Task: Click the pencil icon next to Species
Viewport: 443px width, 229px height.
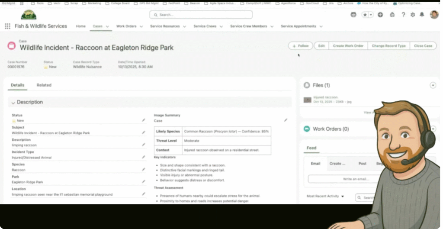Action: pos(144,170)
